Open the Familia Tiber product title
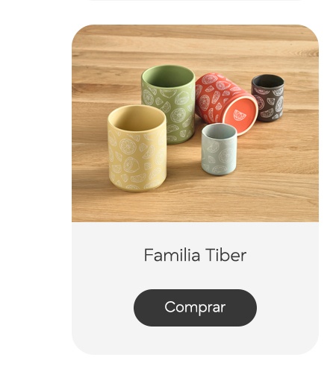This screenshot has height=369, width=336. pos(195,255)
